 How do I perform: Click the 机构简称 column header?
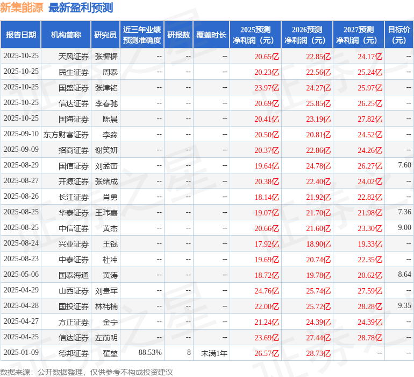66,35
